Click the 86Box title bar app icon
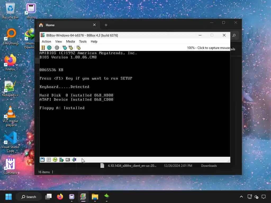The image size is (271, 203). click(43, 35)
